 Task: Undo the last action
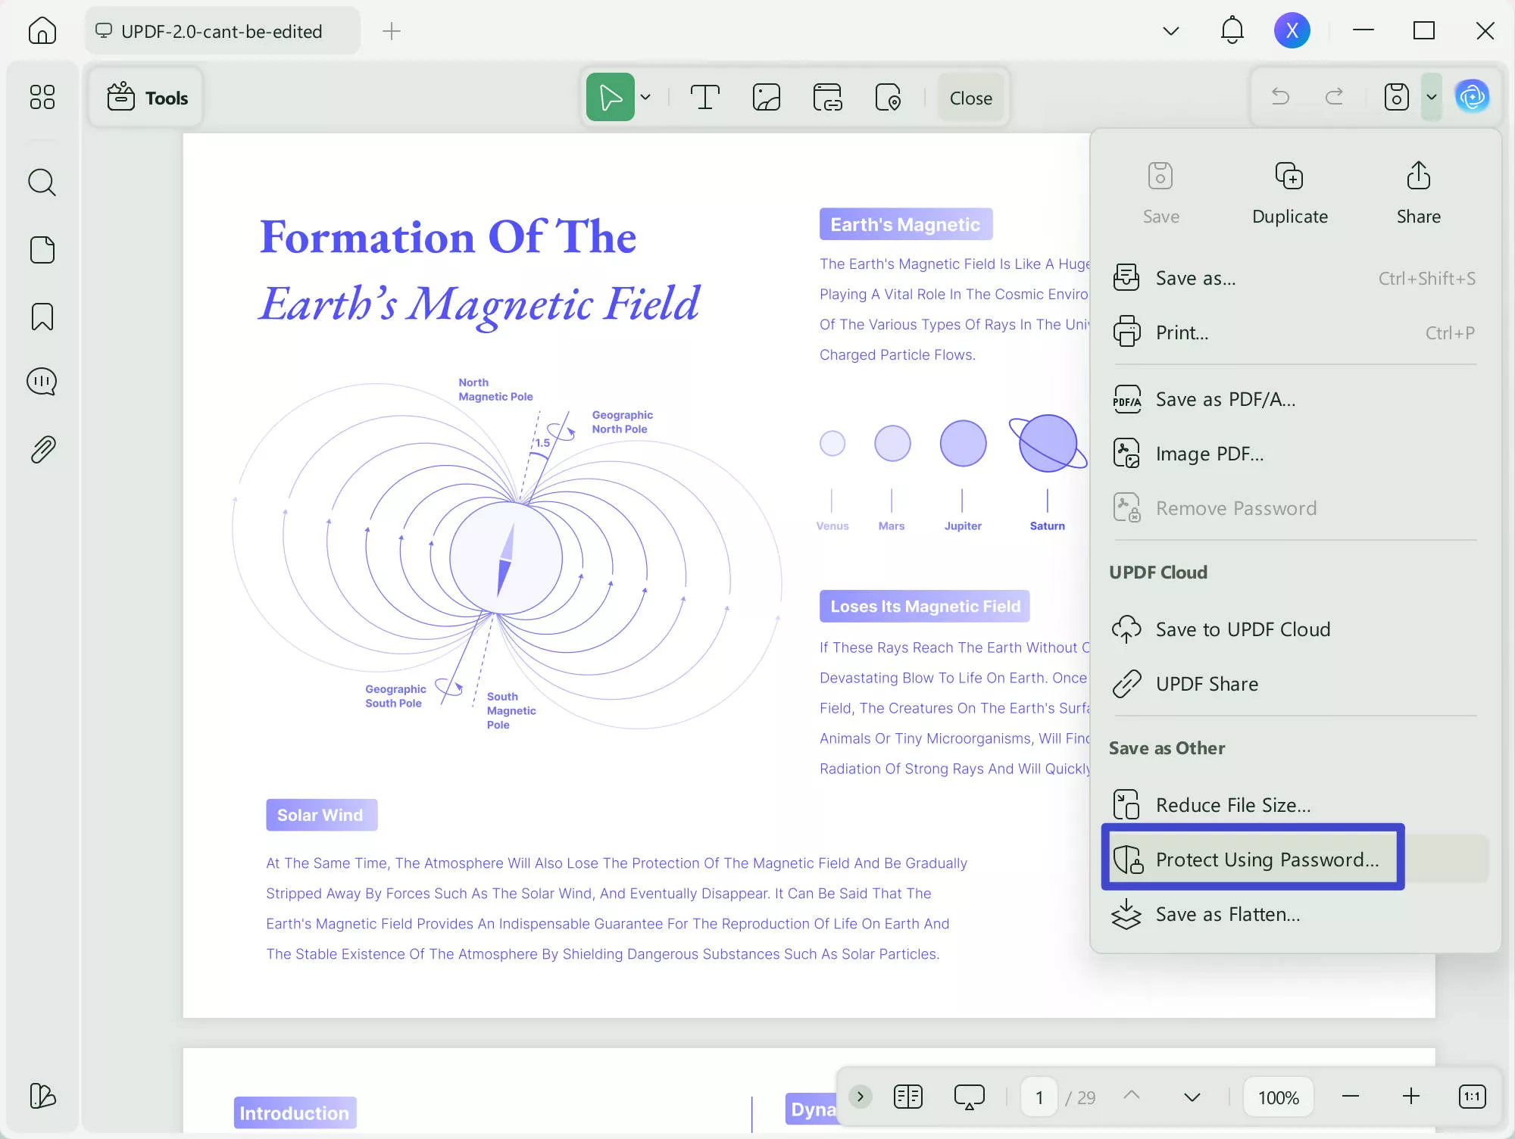pos(1282,97)
